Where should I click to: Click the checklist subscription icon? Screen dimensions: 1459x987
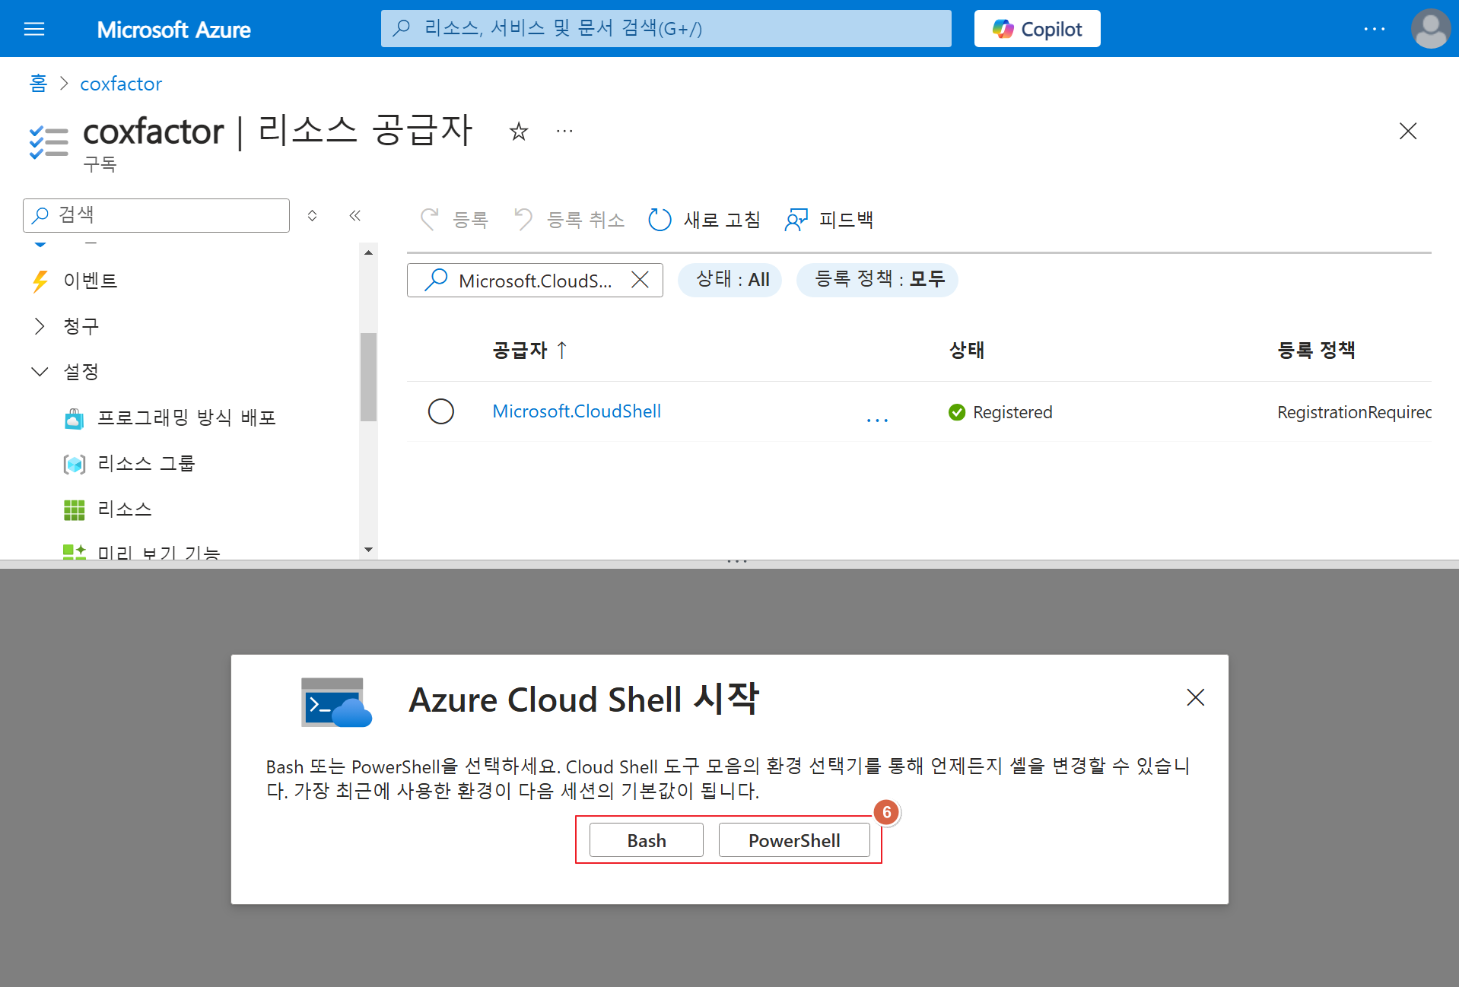(x=49, y=142)
